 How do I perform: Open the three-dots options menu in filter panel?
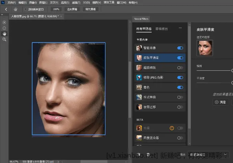(180, 28)
